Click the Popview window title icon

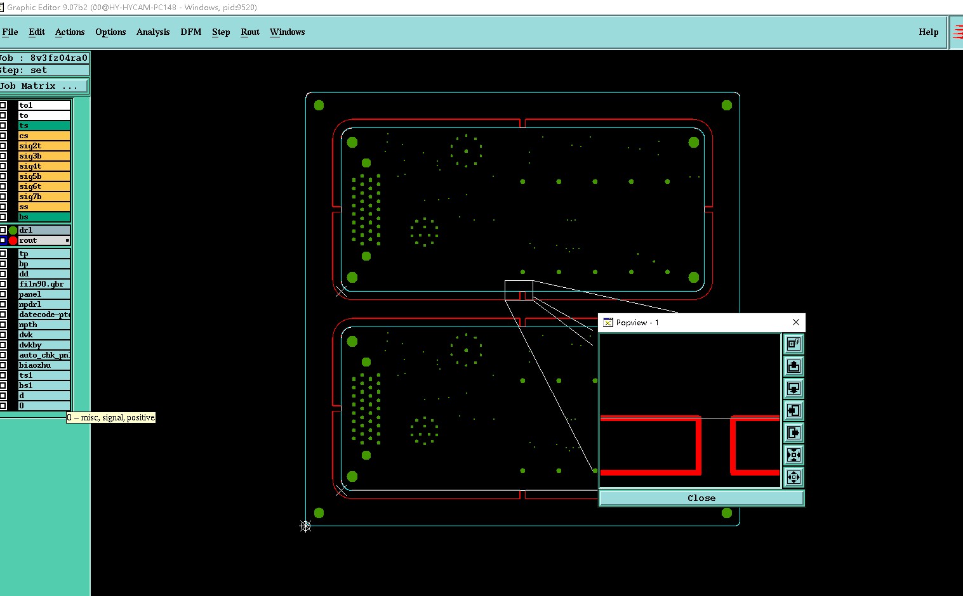pyautogui.click(x=608, y=323)
